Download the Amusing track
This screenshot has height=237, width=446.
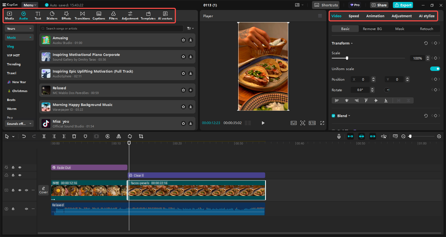(x=191, y=40)
